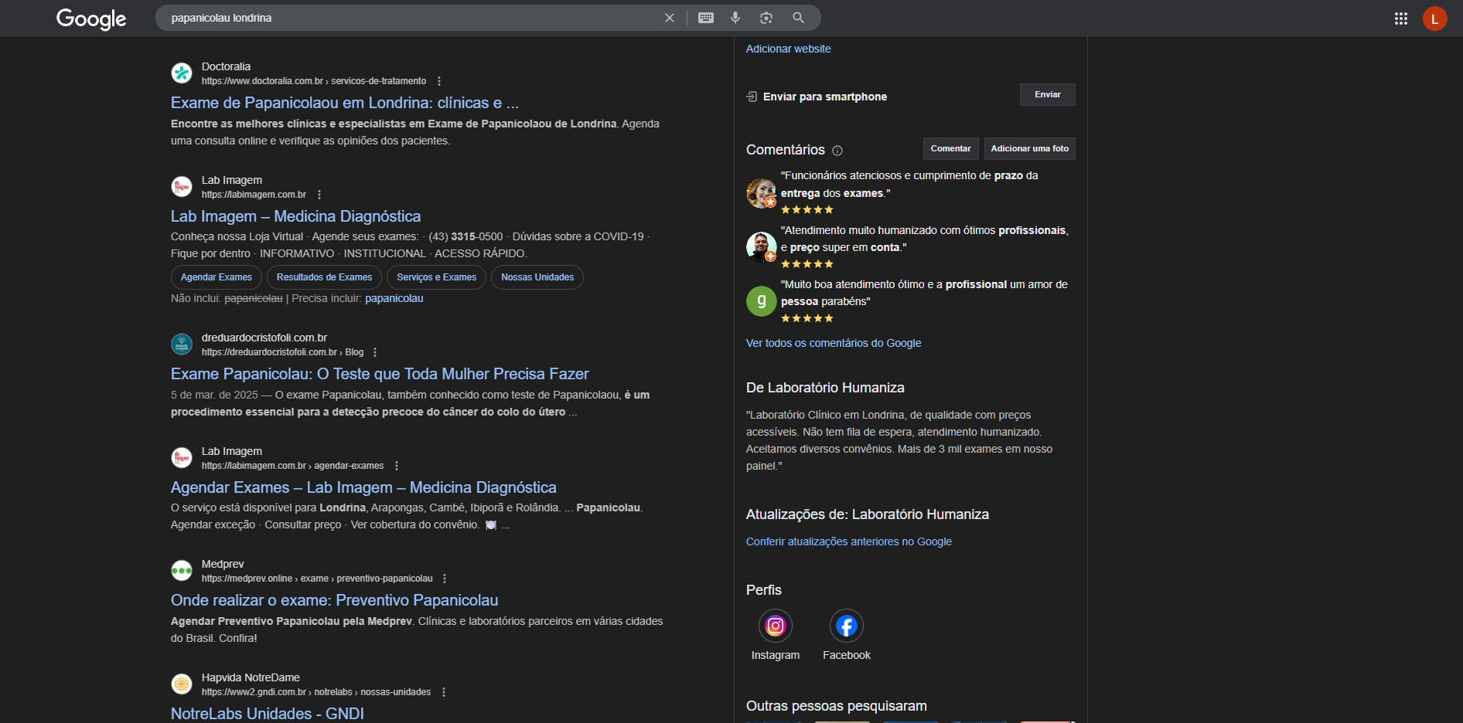Select the Nossas Unidades chip

click(537, 277)
